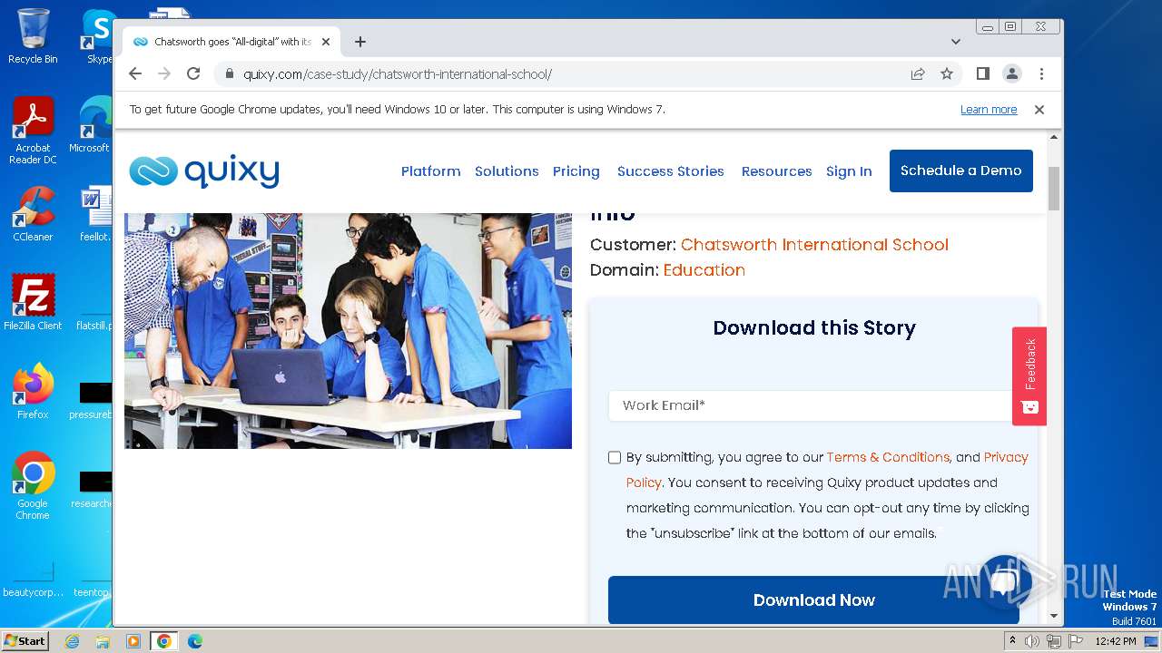Open the Terms & Conditions link
The image size is (1162, 653).
(x=888, y=457)
